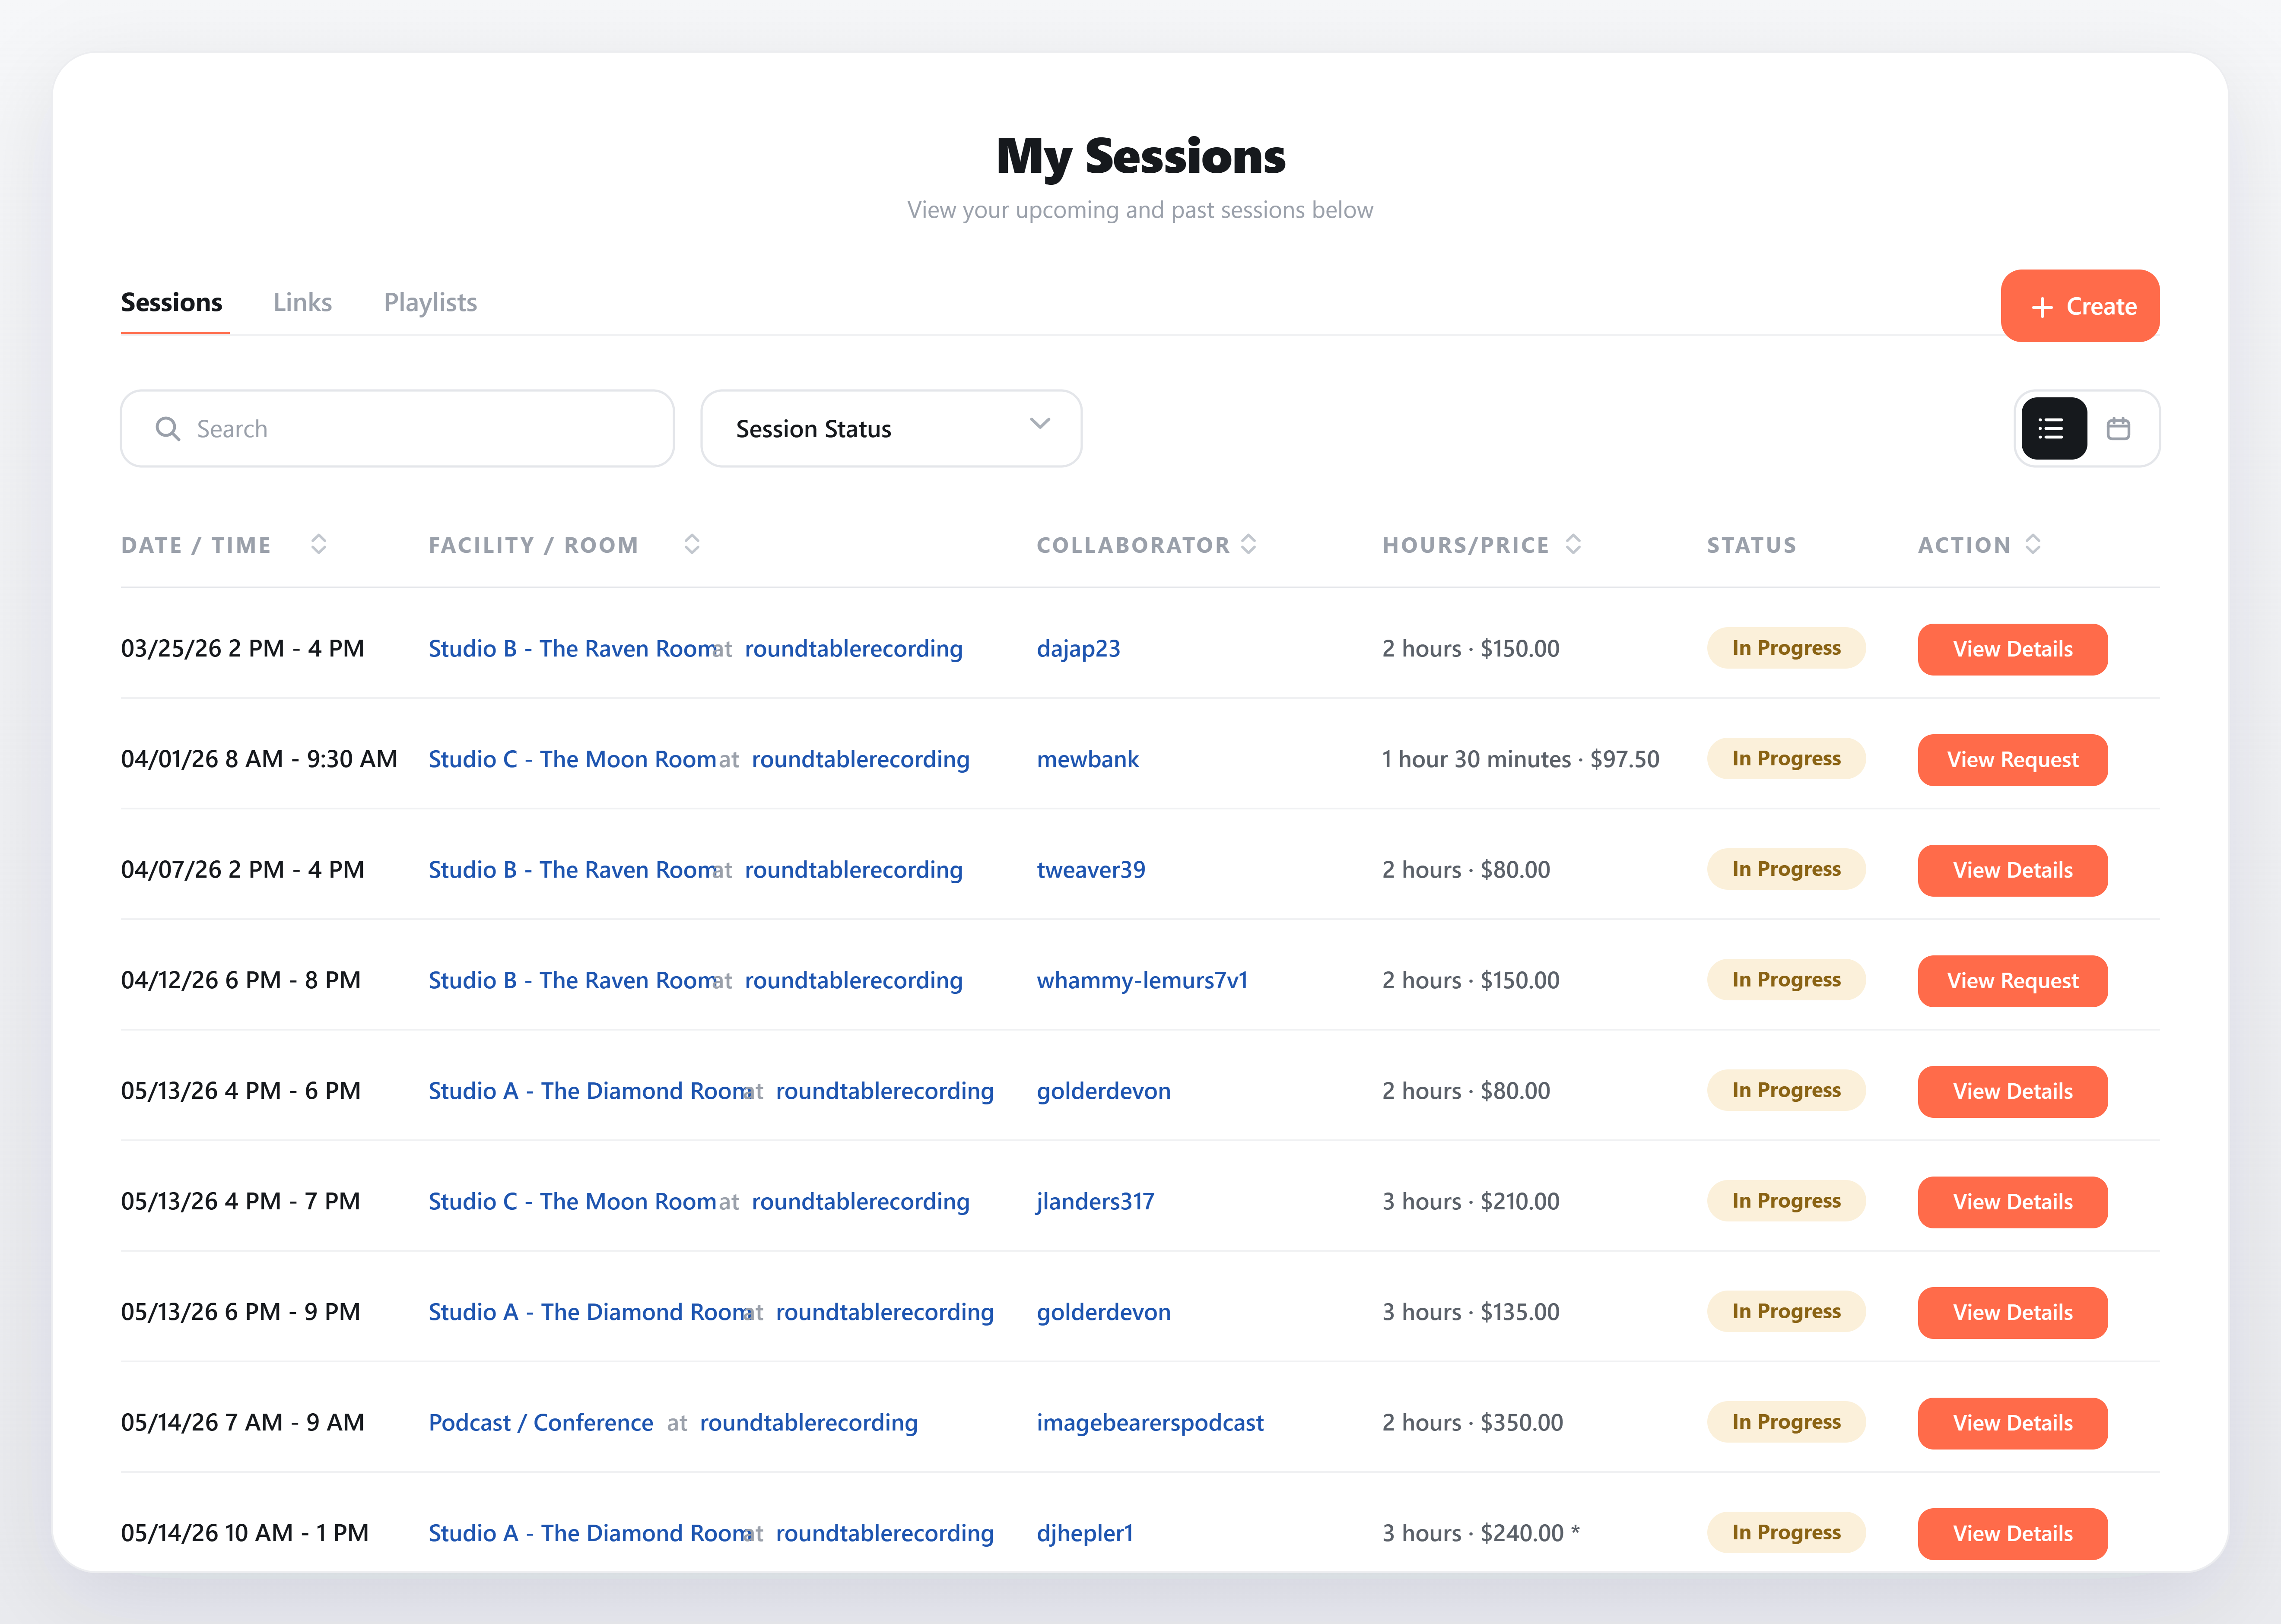Viewport: 2281px width, 1624px height.
Task: Open Studio B Raven Room link, 03/25/26 row
Action: click(573, 649)
